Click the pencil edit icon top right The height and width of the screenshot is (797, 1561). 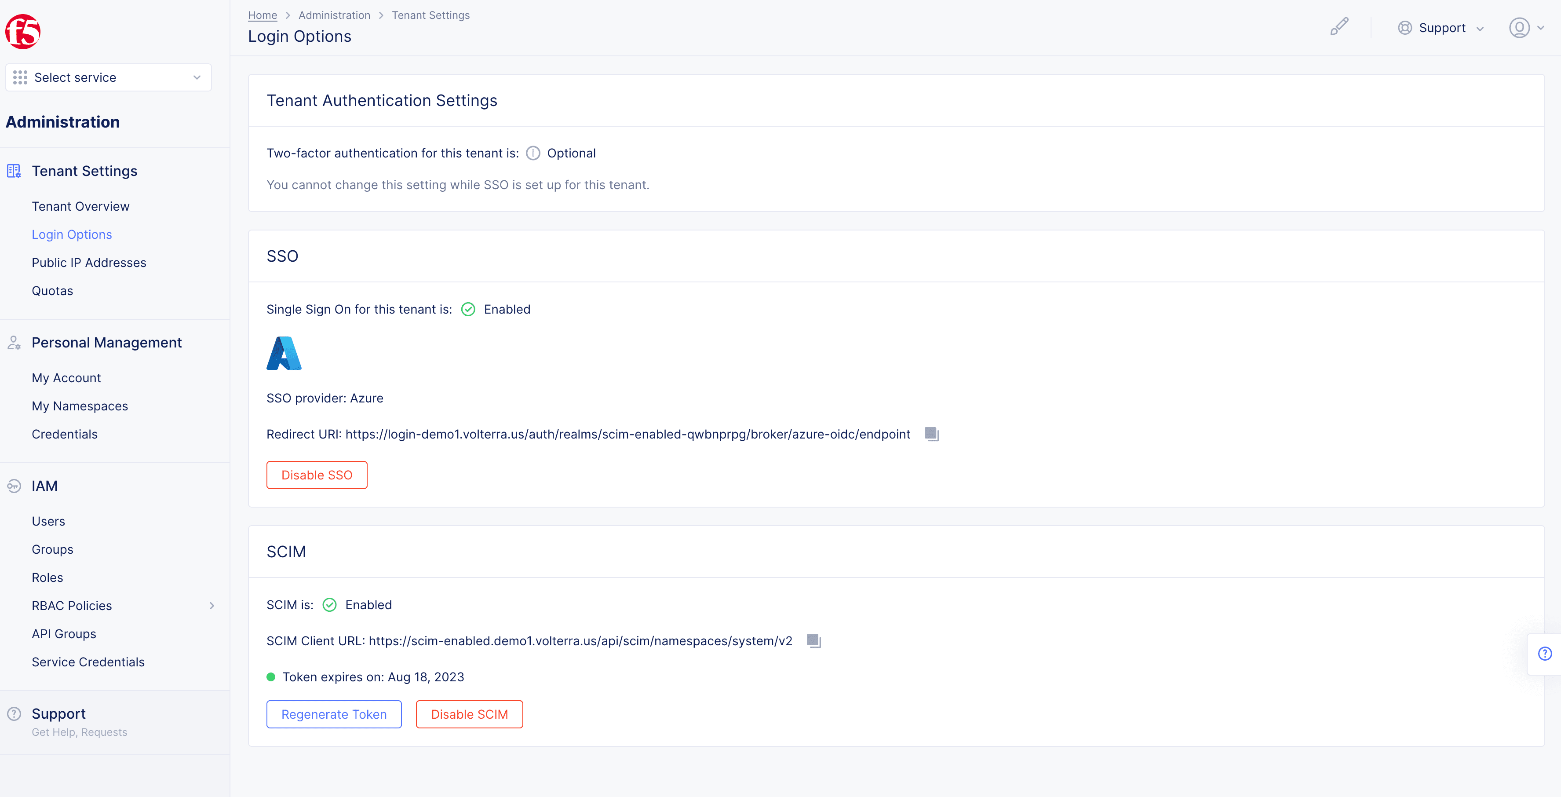1339,27
